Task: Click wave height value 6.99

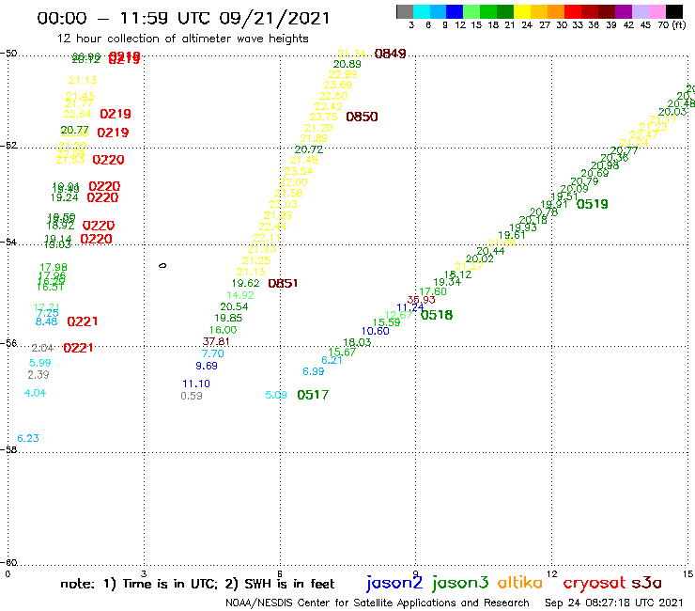Action: tap(314, 371)
